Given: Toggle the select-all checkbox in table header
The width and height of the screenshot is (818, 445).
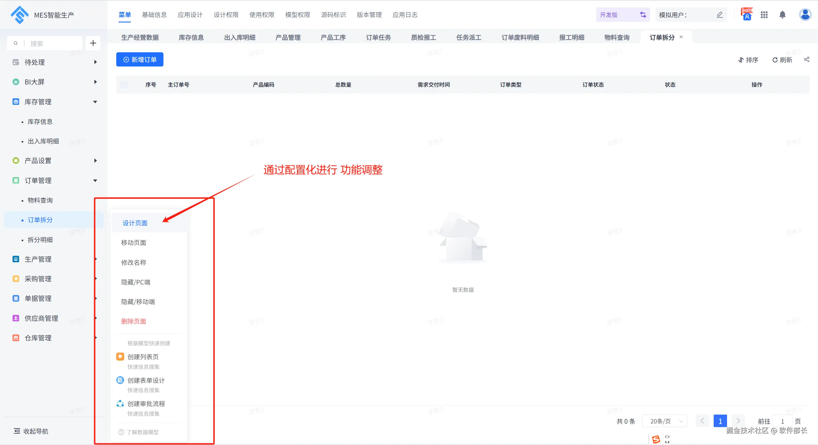Looking at the screenshot, I should (124, 85).
